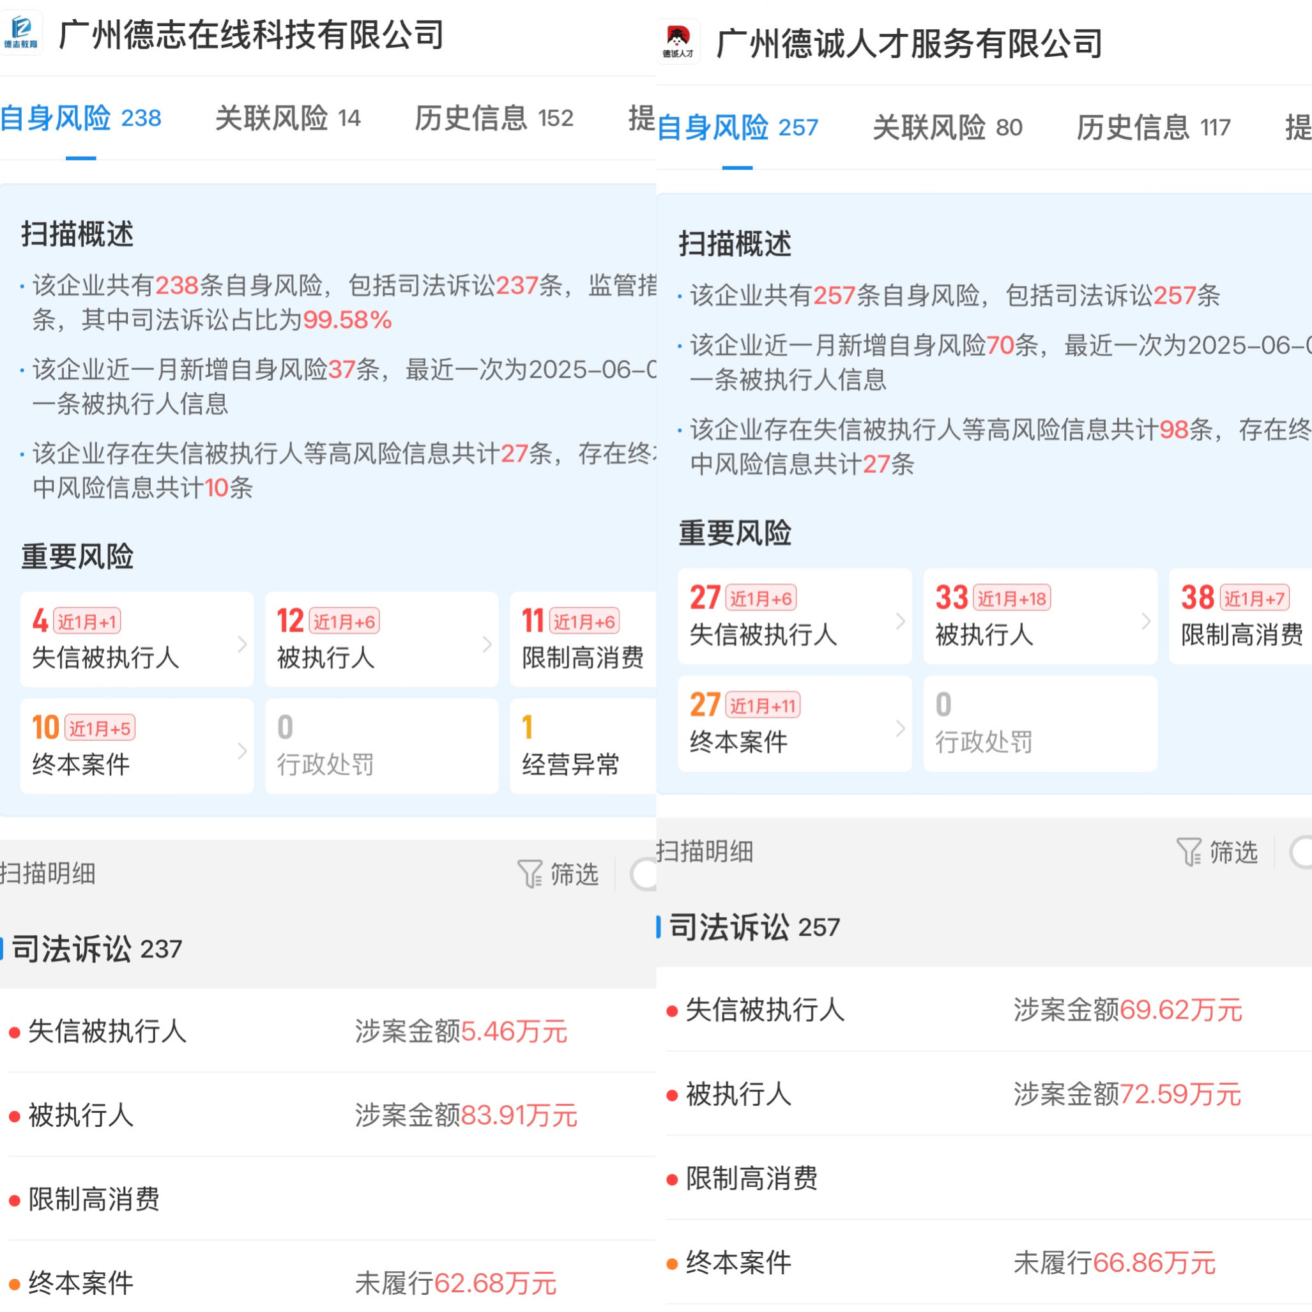Viewport: 1312px width, 1312px height.
Task: Toggle the switch beside right 筛选
Action: (x=1301, y=852)
